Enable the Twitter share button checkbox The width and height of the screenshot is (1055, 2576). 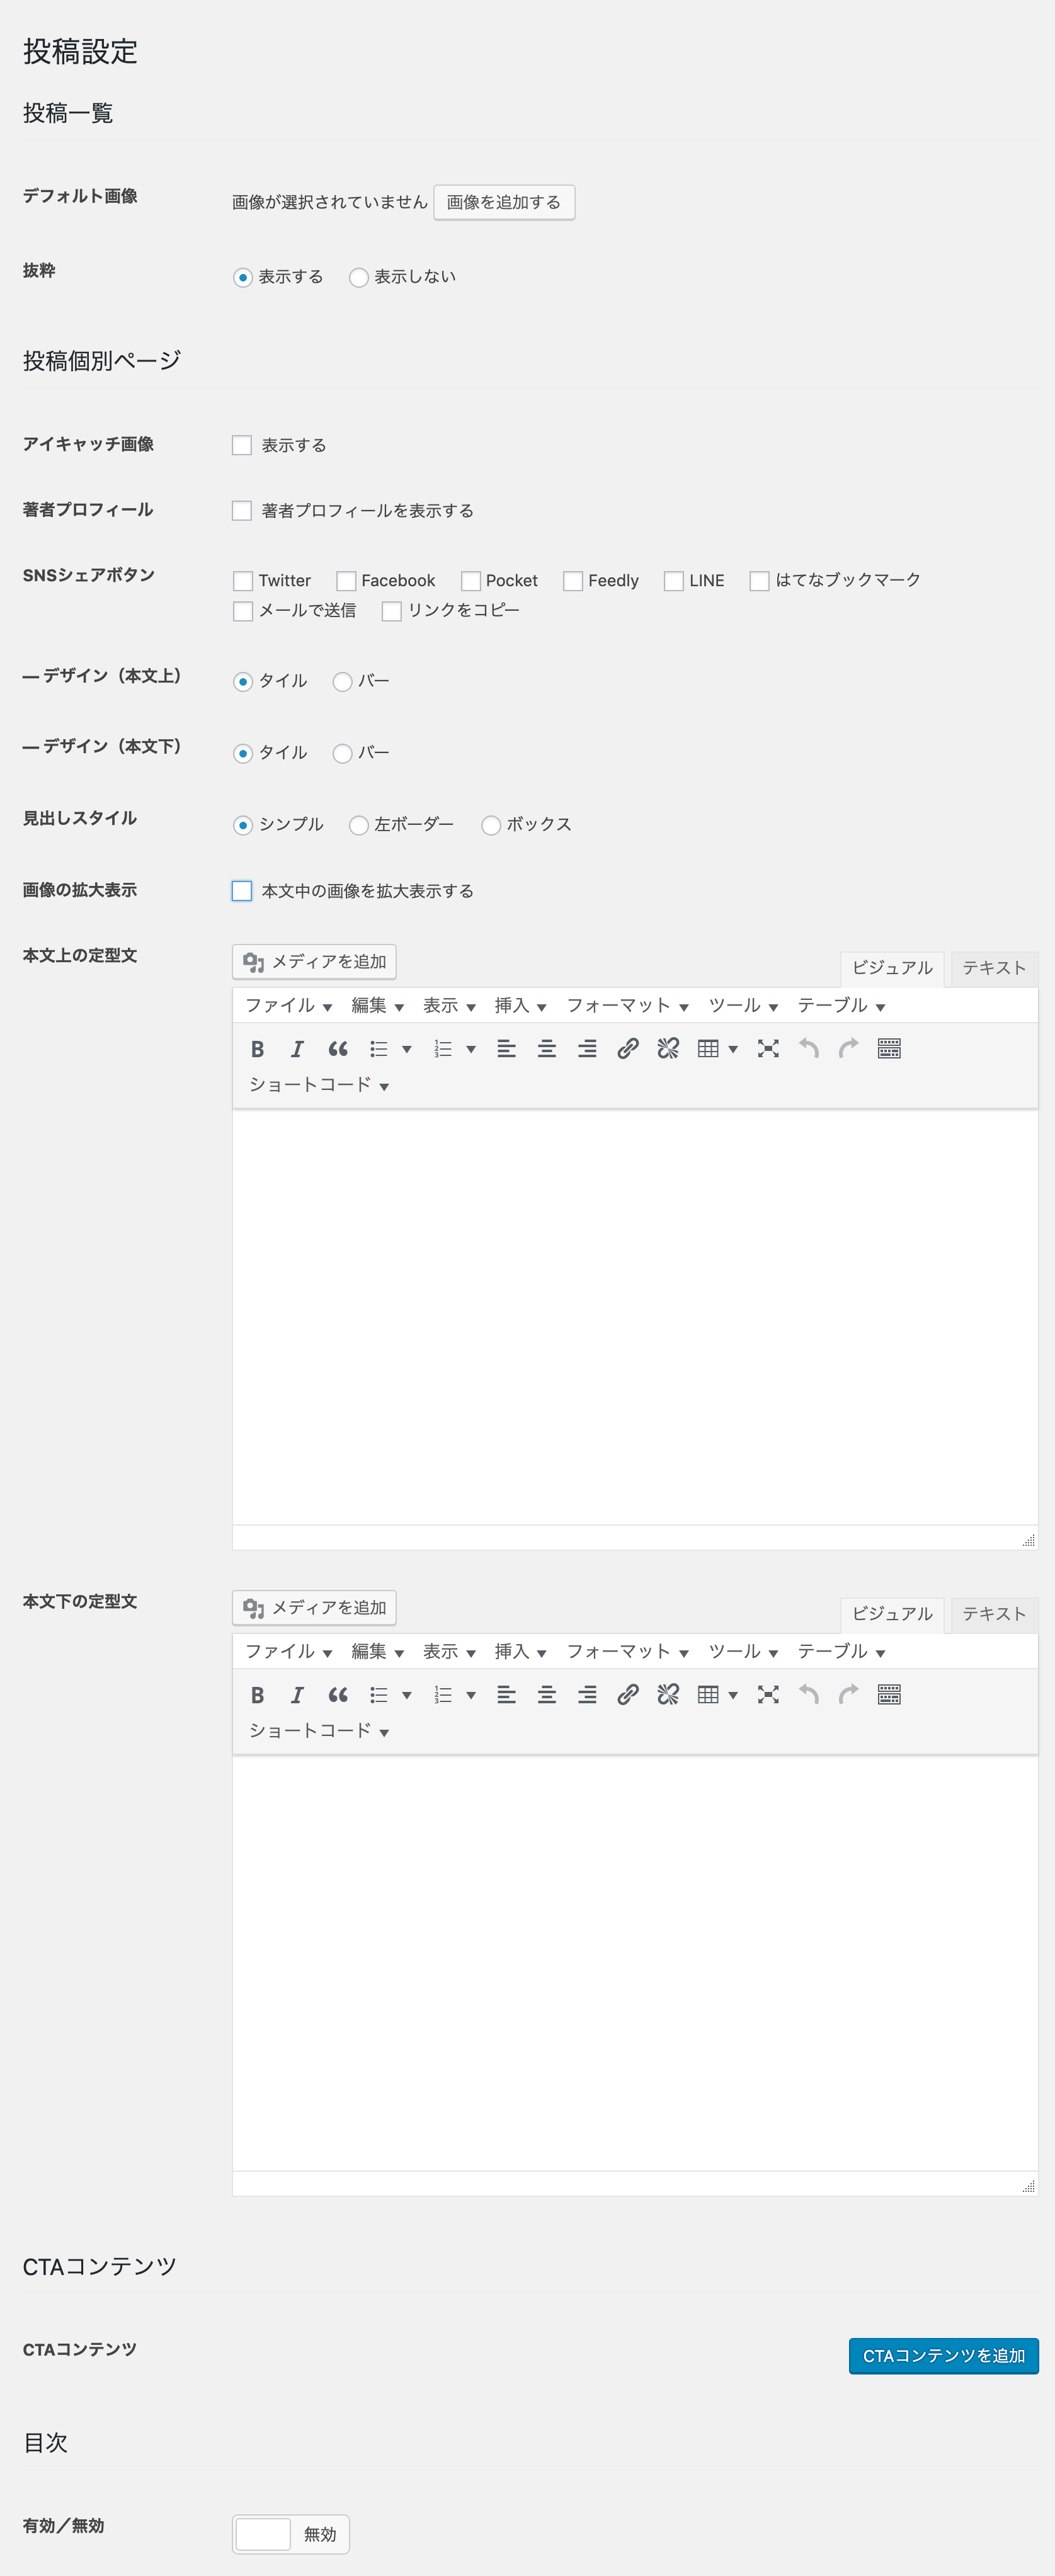click(243, 581)
